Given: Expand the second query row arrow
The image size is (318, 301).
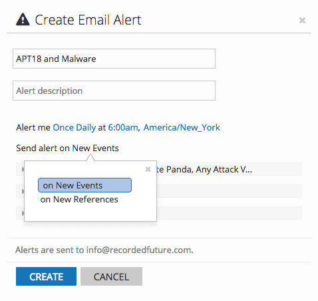Looking at the screenshot, I should (23, 191).
